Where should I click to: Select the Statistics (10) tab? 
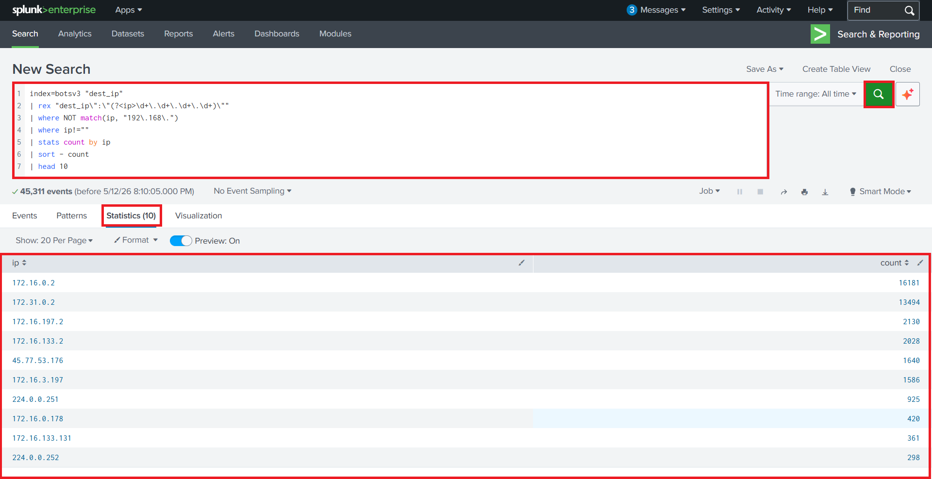point(131,216)
